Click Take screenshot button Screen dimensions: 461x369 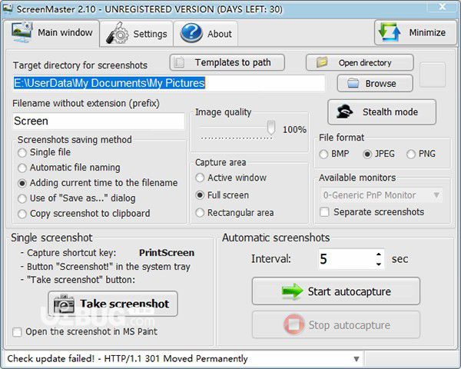tap(113, 304)
